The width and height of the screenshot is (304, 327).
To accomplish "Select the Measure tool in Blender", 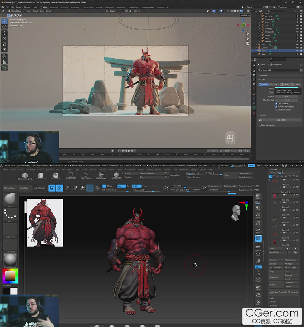I will 4,62.
